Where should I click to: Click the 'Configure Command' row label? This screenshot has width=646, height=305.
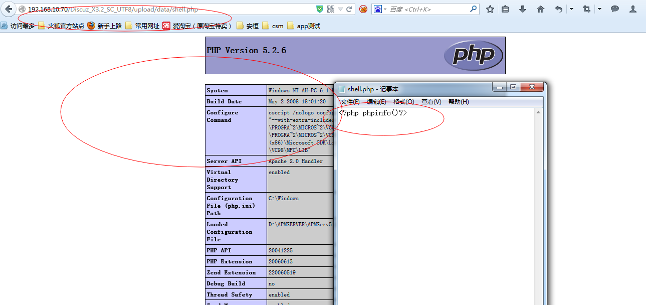coord(223,116)
